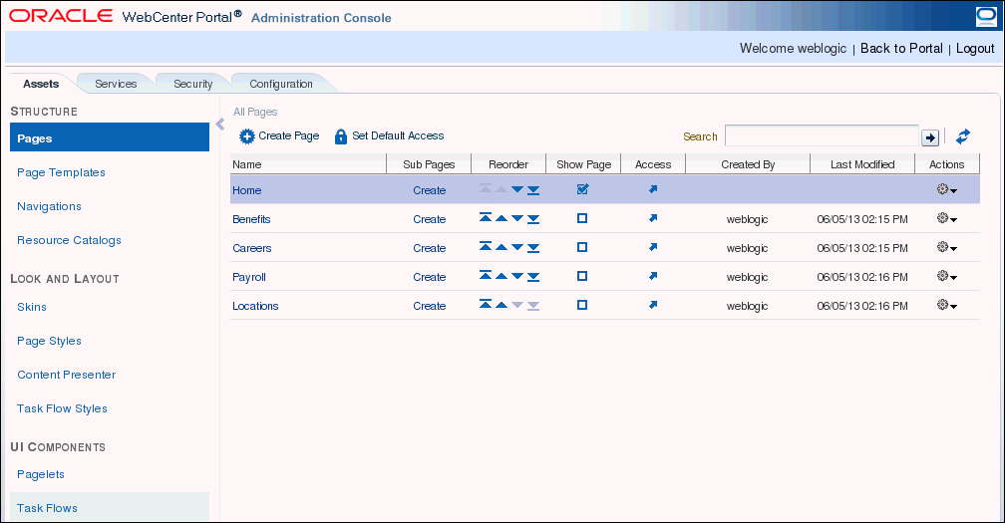Viewport: 1005px width, 523px height.
Task: Open access settings for Home page
Action: point(652,189)
